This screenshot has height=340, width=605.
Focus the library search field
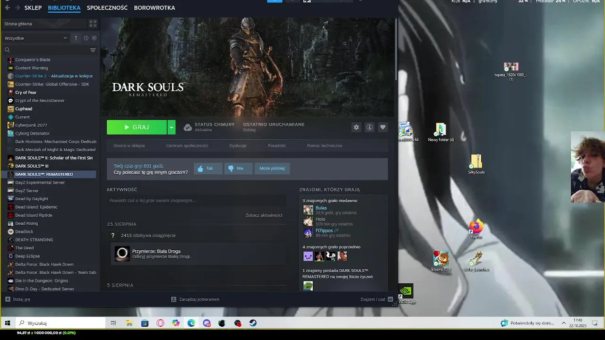[45, 50]
